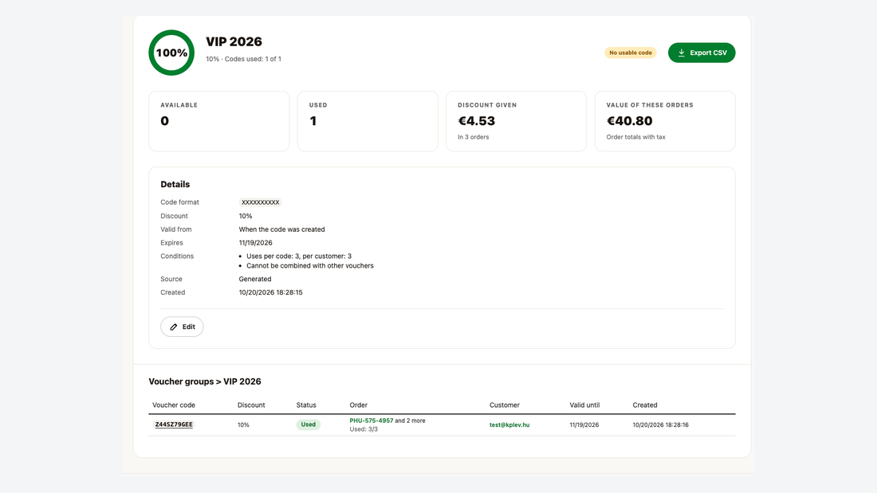Click table cell 10/20/2026 18:28:16
877x493 pixels.
(x=661, y=425)
